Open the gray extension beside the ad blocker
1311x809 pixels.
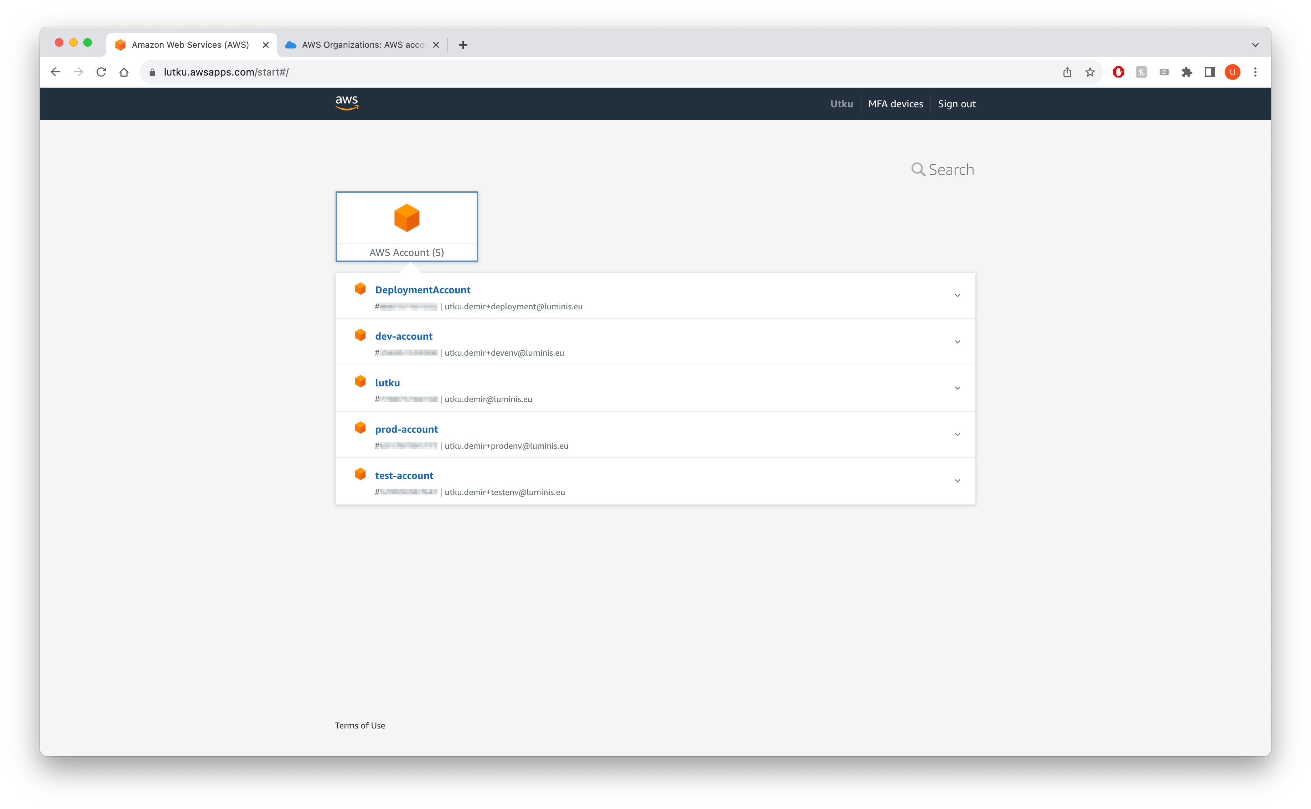(1141, 72)
